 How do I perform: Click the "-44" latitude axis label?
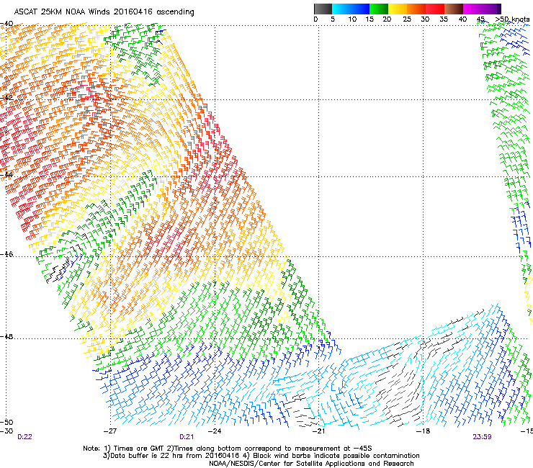(6, 175)
